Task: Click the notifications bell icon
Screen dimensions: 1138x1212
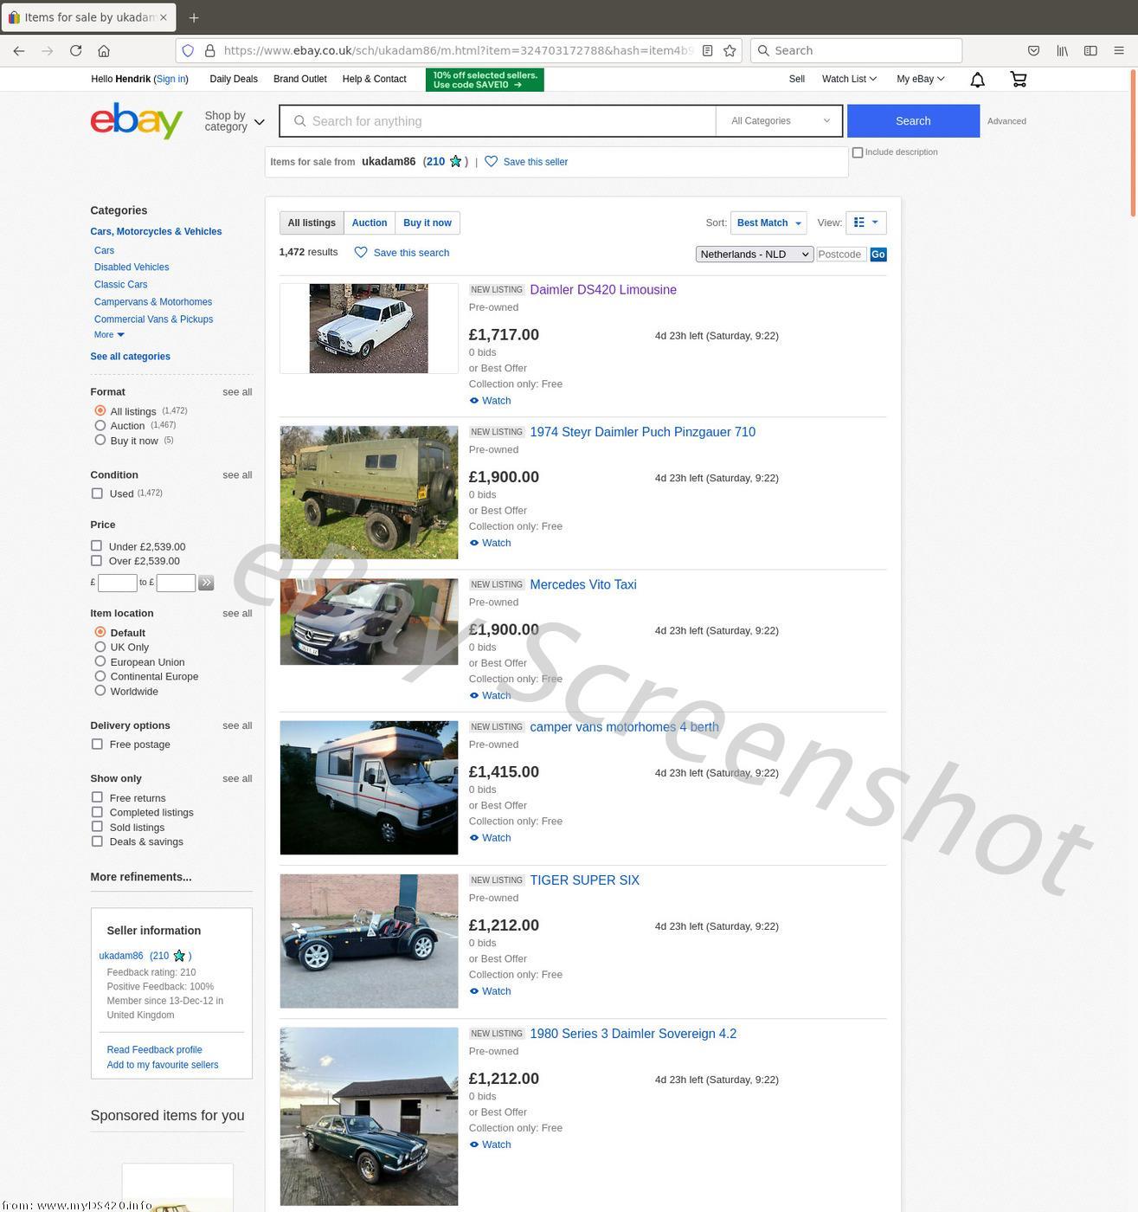Action: click(x=977, y=80)
